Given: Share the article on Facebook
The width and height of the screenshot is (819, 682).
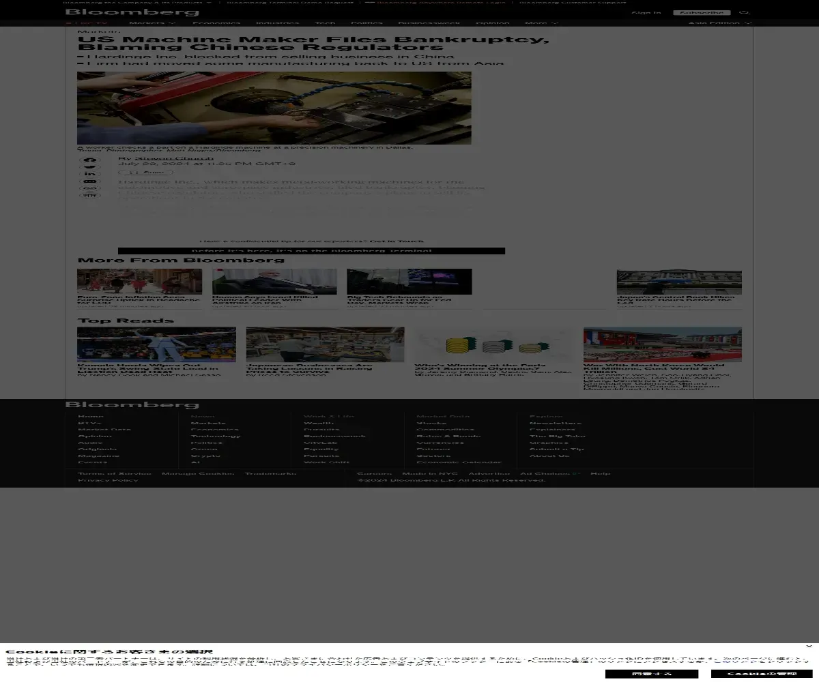Looking at the screenshot, I should click(x=90, y=161).
